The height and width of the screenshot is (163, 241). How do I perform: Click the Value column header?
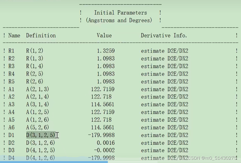(x=104, y=35)
